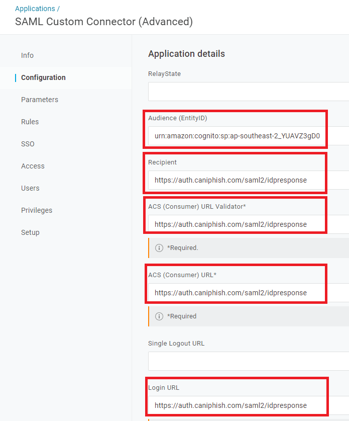Focus the Audience (EntityID) field
This screenshot has width=349, height=421.
249,136
